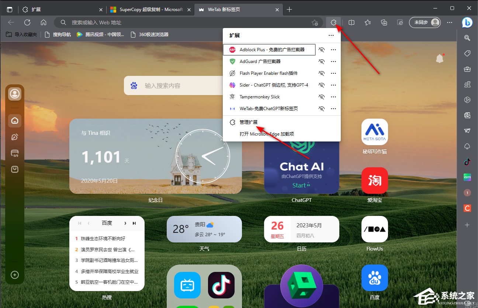Open 导入收藏夹 bookmark
The image size is (478, 308).
pos(21,35)
